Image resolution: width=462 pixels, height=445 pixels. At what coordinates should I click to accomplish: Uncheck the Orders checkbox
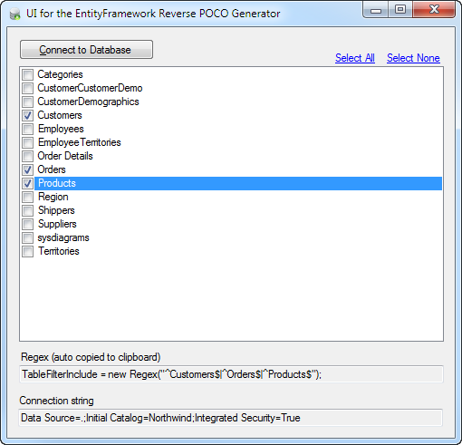[x=28, y=169]
